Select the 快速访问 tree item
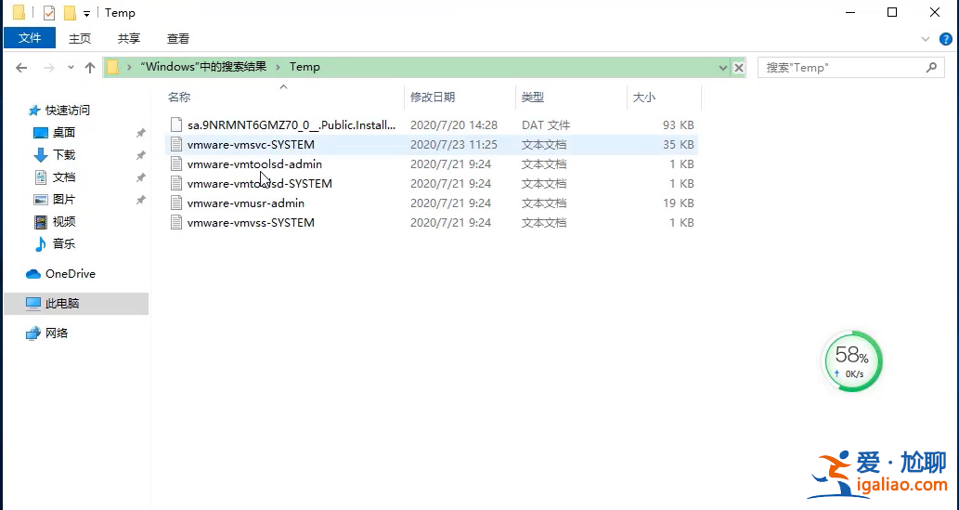This screenshot has height=510, width=959. [67, 111]
